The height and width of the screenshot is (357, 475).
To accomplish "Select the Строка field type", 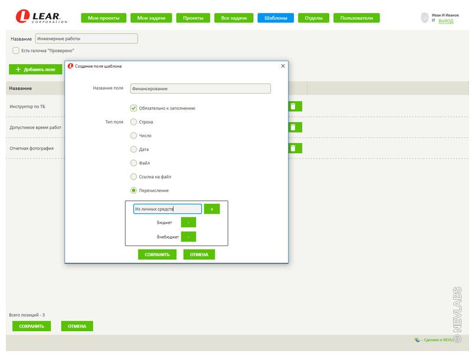I will click(x=133, y=122).
